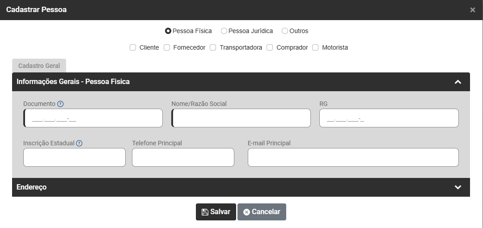Click into the Nome/Razão Social field
483x228 pixels.
241,118
